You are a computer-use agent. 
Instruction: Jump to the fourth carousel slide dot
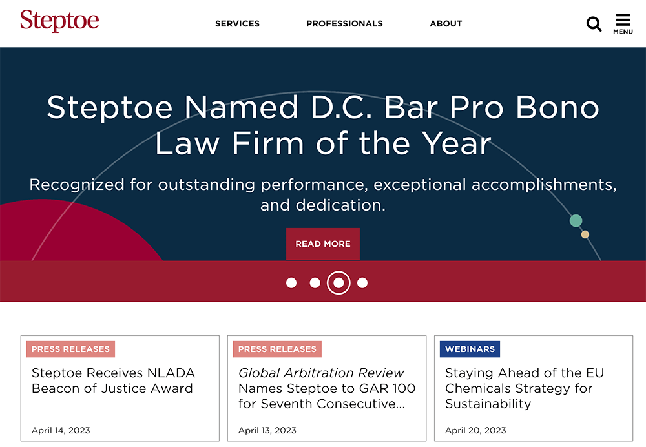coord(362,283)
